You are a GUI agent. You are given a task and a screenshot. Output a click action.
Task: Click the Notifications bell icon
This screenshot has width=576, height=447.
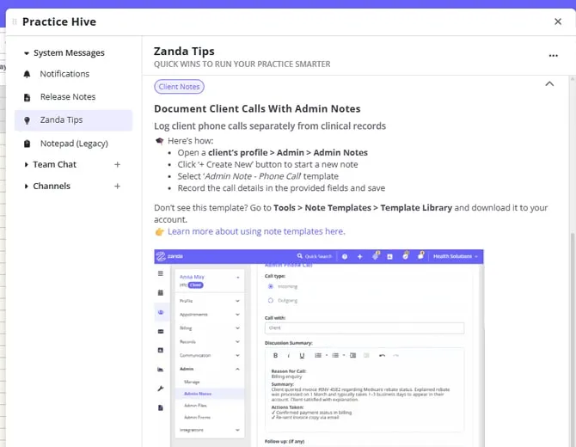tap(27, 74)
